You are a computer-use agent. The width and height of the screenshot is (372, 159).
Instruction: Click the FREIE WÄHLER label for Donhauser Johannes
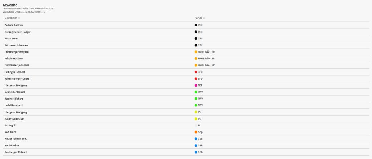(x=206, y=65)
